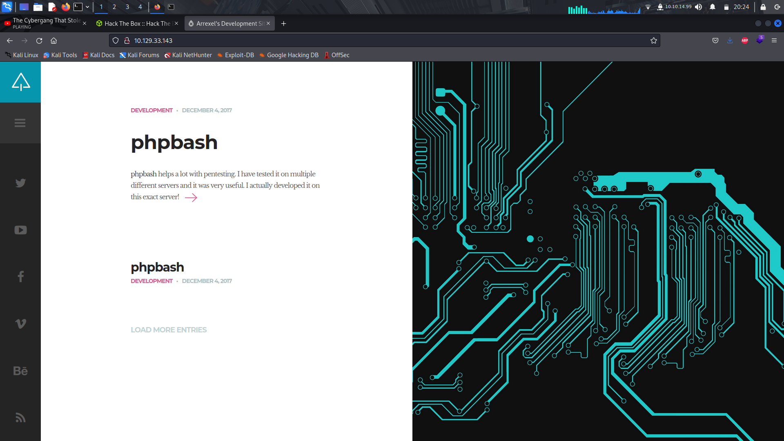Click the Twitter icon in the sidebar
Image resolution: width=784 pixels, height=441 pixels.
(20, 183)
